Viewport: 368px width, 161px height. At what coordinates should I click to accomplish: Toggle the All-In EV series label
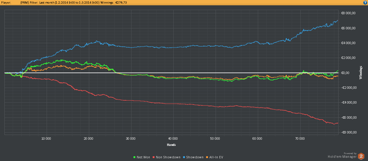point(216,157)
